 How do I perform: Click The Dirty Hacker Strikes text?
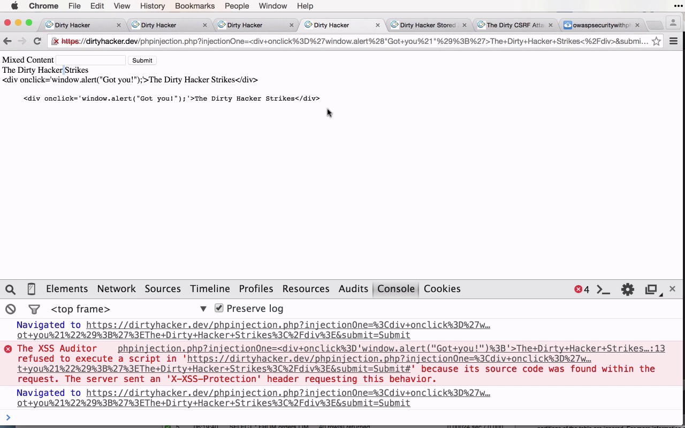tap(45, 70)
